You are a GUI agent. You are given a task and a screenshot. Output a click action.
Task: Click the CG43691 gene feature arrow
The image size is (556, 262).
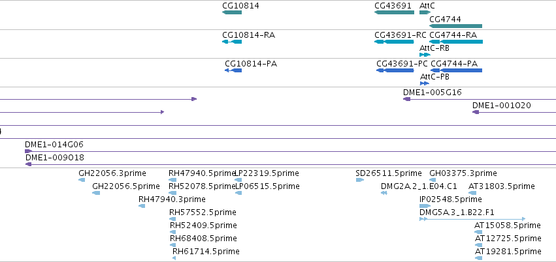click(x=394, y=12)
